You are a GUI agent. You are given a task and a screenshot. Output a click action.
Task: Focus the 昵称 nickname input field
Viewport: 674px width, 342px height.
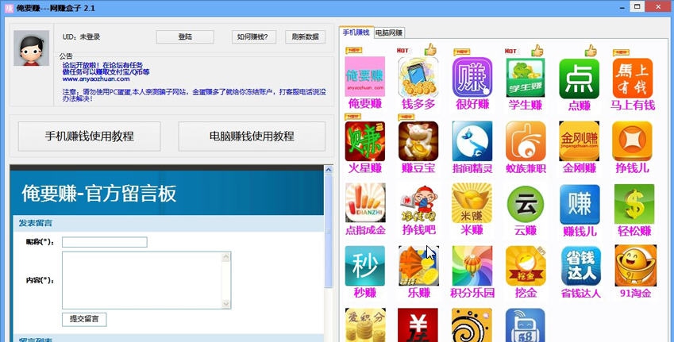105,242
